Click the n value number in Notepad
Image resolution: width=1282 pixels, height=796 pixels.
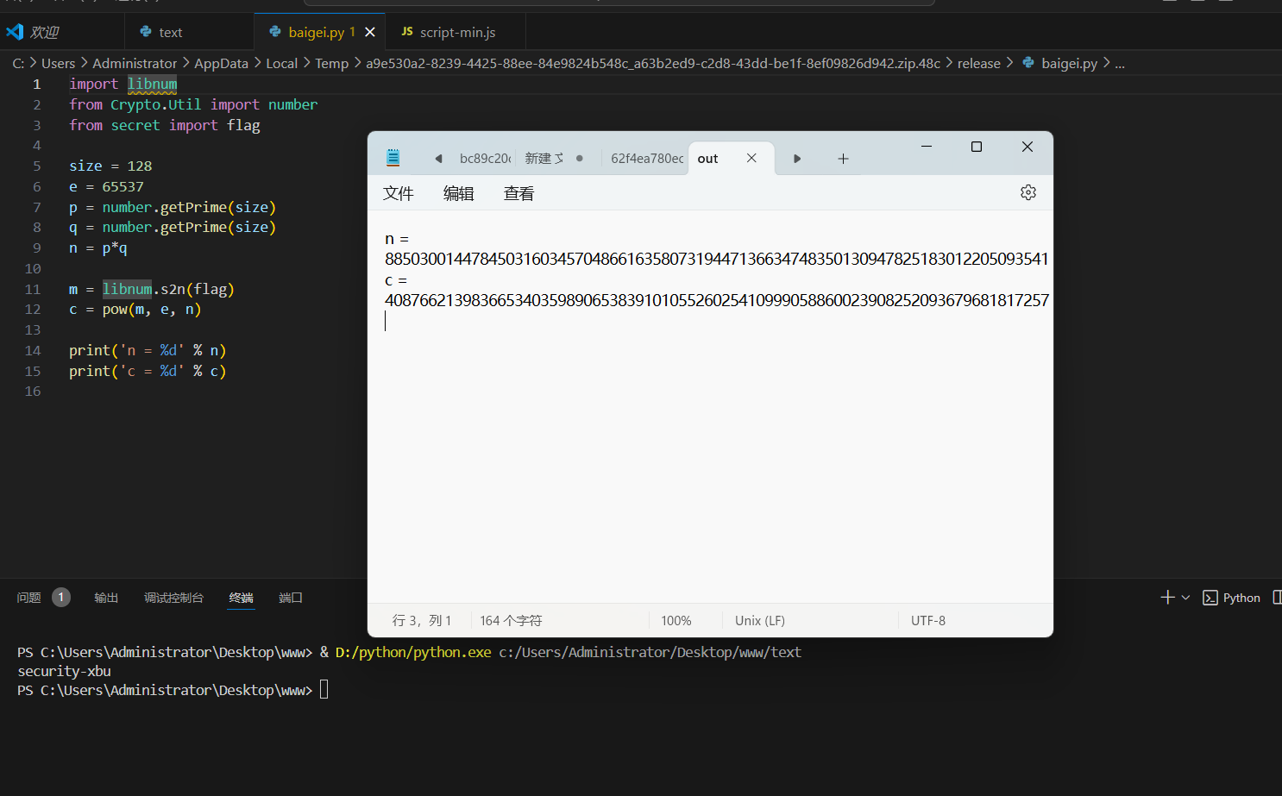pos(716,259)
